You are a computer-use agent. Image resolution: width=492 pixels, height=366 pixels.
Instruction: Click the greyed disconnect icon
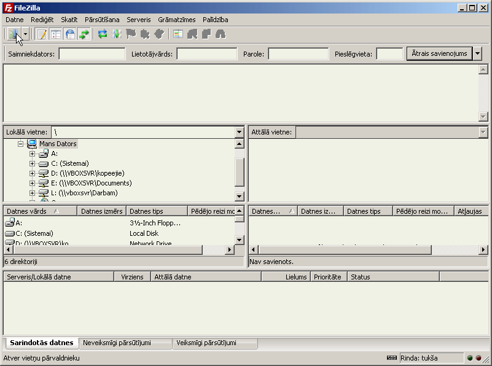pos(145,34)
